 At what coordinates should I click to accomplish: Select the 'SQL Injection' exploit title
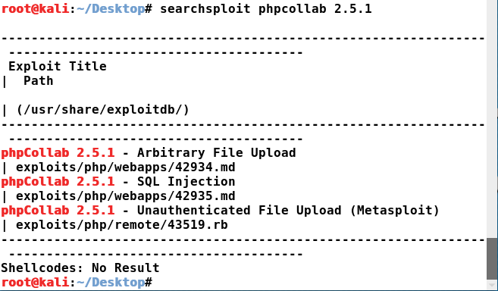point(186,181)
